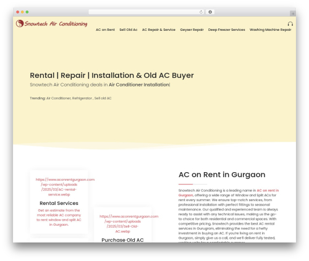Open the AC on Rent menu
This screenshot has width=309, height=261.
click(x=105, y=30)
